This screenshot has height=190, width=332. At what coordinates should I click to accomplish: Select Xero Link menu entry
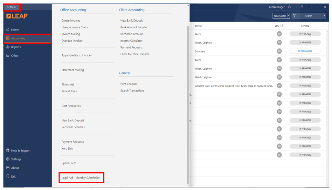pyautogui.click(x=67, y=148)
